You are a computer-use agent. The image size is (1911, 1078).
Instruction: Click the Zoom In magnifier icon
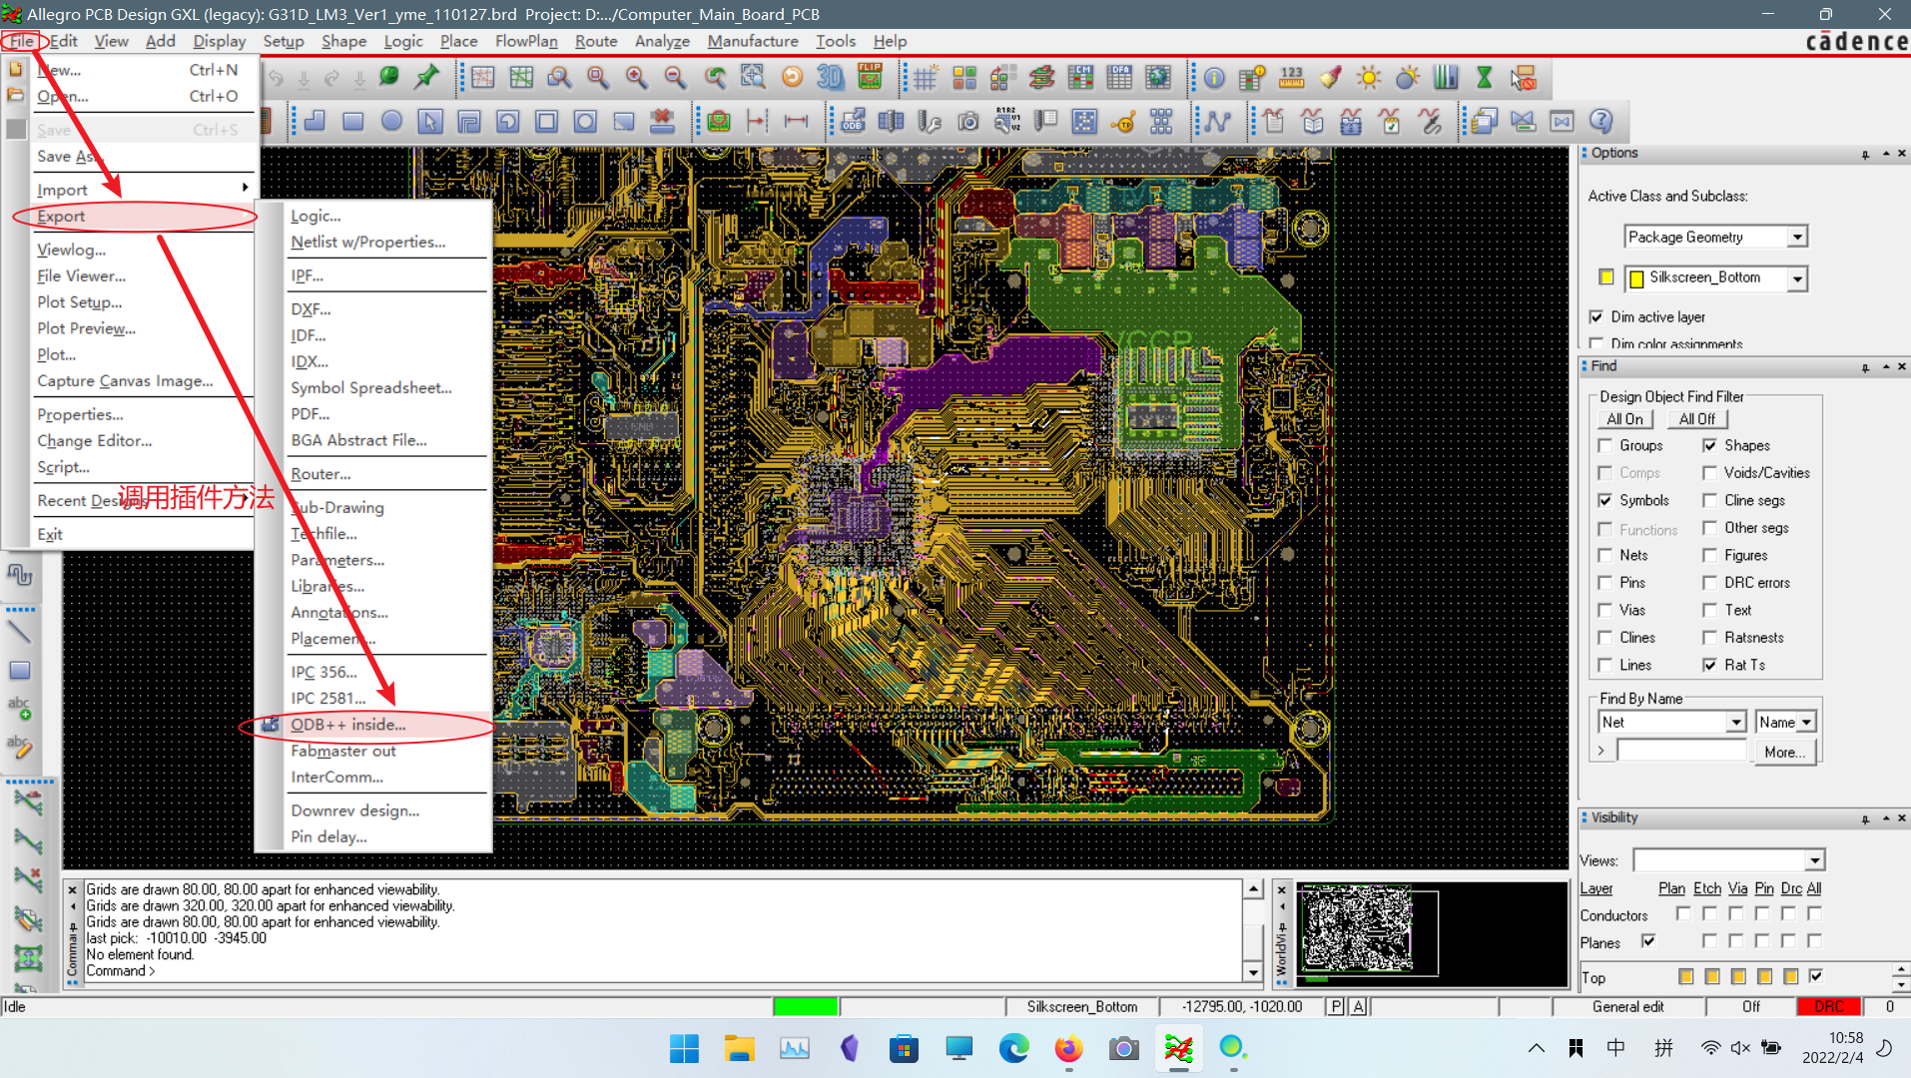pos(636,78)
